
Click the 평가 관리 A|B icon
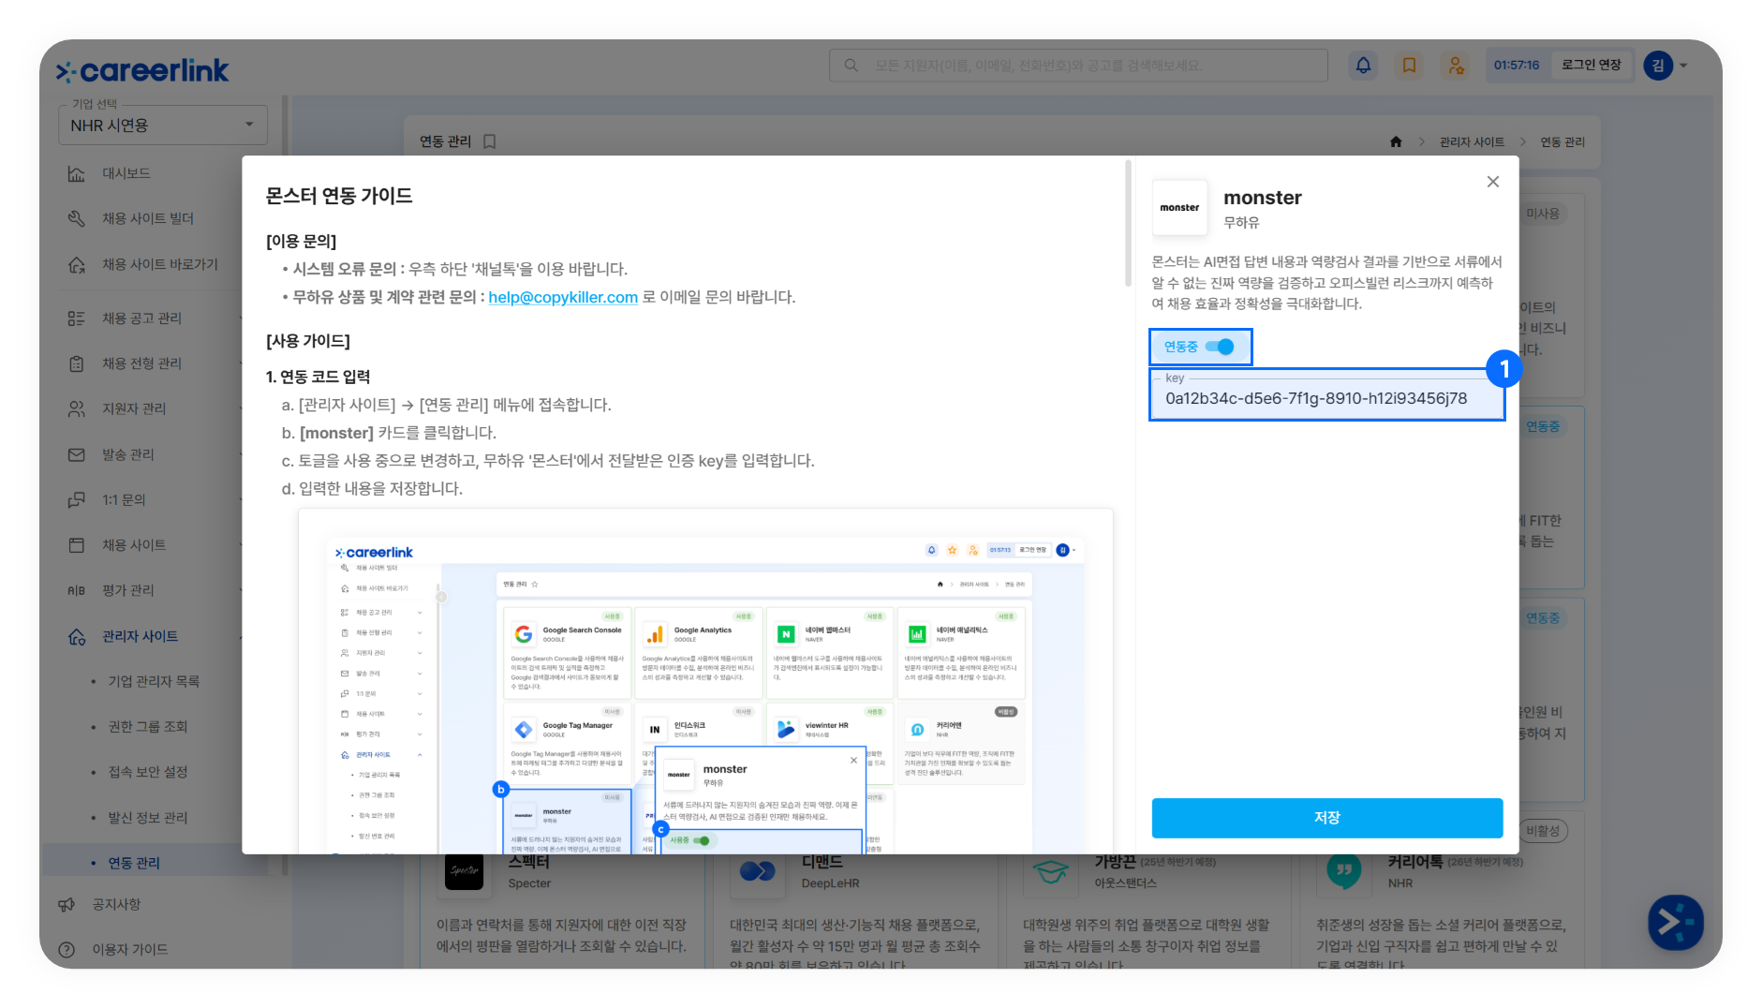pos(77,590)
